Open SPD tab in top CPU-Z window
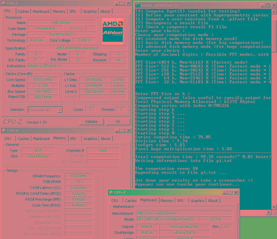277x239 pixels. pos(73,11)
